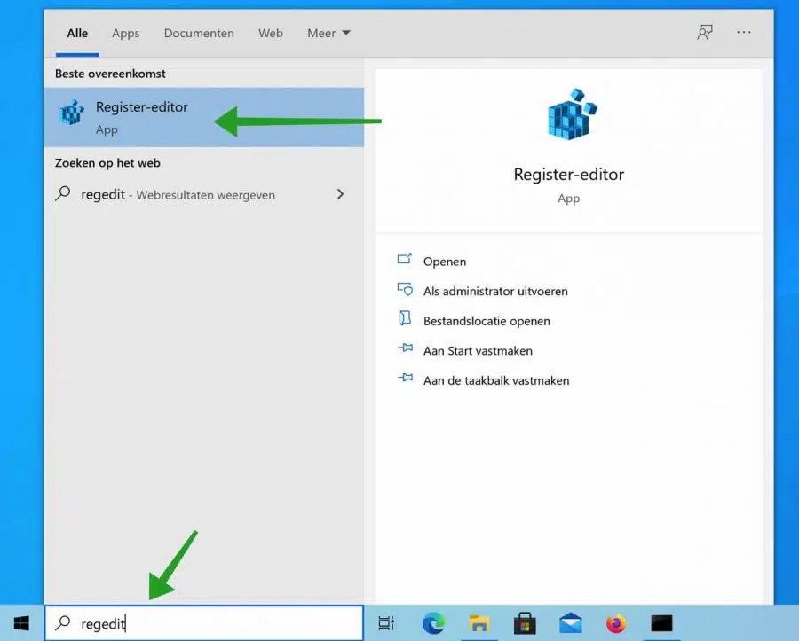Select the Register-editor best match result
This screenshot has height=641, width=799.
pyautogui.click(x=204, y=118)
